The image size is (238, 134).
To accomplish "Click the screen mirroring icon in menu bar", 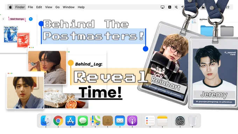I will pos(162,7).
